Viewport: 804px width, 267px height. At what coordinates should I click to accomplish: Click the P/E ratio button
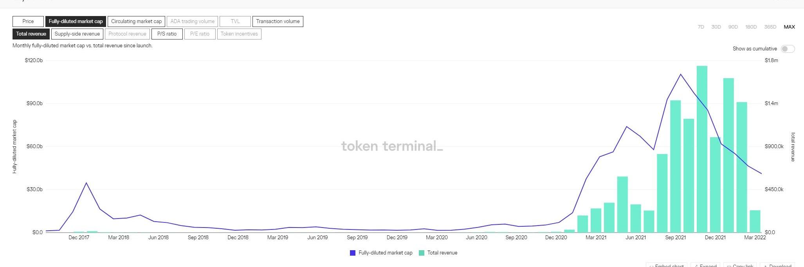click(x=200, y=34)
